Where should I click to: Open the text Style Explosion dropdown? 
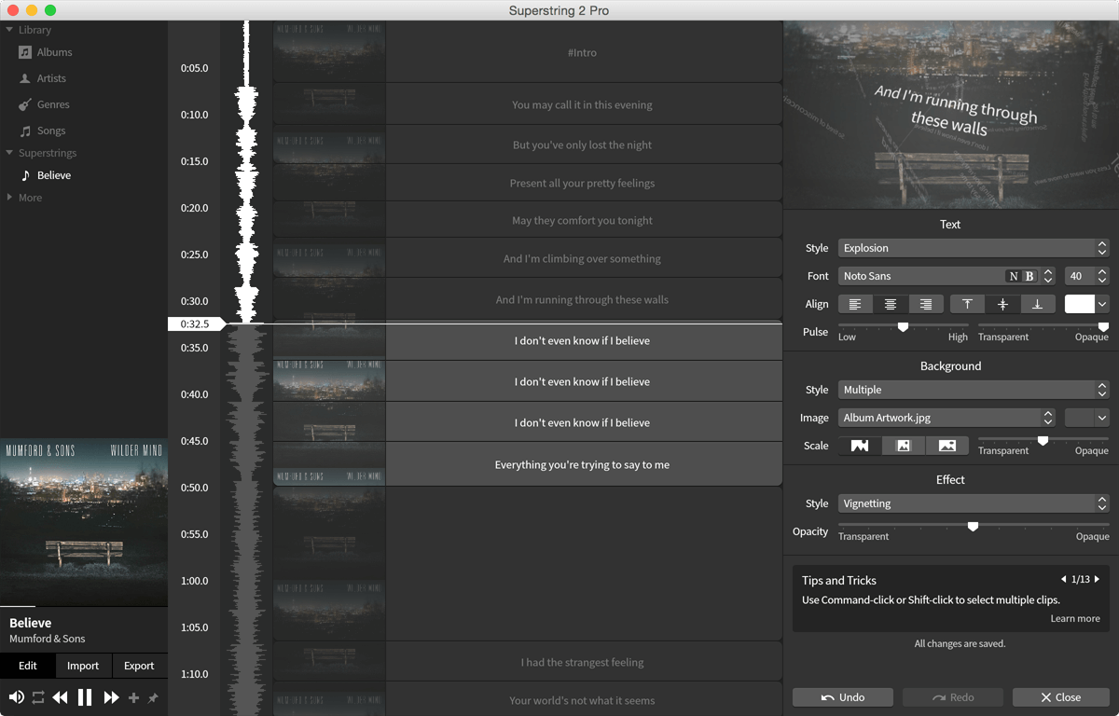click(x=974, y=248)
